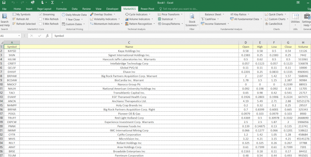Select the MVIS symbol cell
Screen dimensions: 311x157
[x=12, y=139]
